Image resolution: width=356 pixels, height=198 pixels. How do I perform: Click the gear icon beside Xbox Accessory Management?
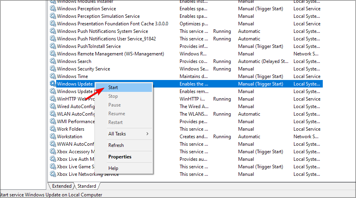pos(53,151)
